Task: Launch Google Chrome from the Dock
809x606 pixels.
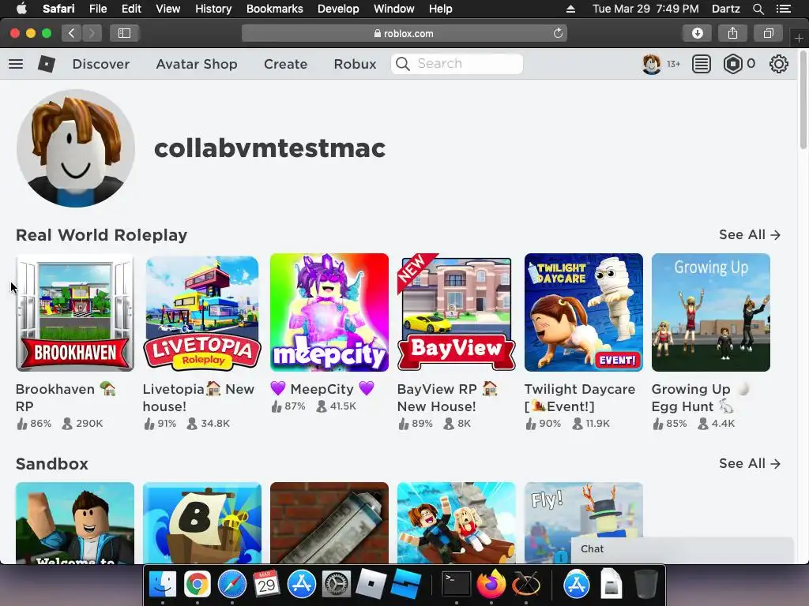Action: (x=197, y=584)
